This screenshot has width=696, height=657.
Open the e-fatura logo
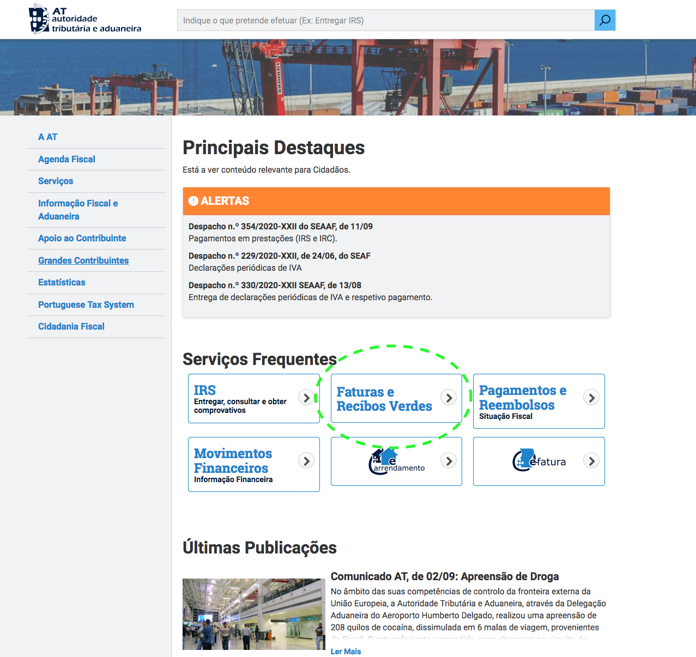click(x=539, y=460)
